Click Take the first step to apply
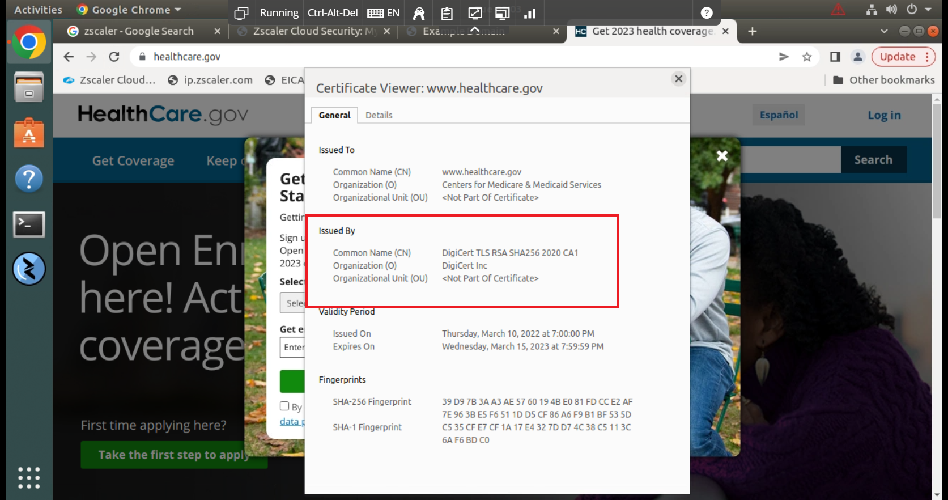The width and height of the screenshot is (948, 500). (x=173, y=455)
